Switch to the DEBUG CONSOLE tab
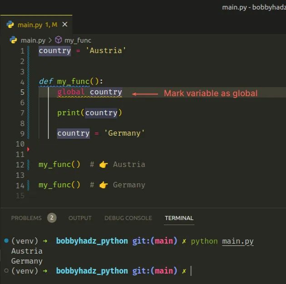Viewport: 286px width, 284px height. (x=128, y=218)
